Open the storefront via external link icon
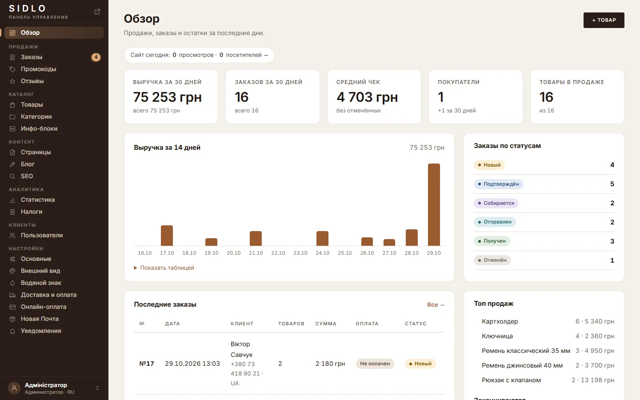 click(97, 12)
